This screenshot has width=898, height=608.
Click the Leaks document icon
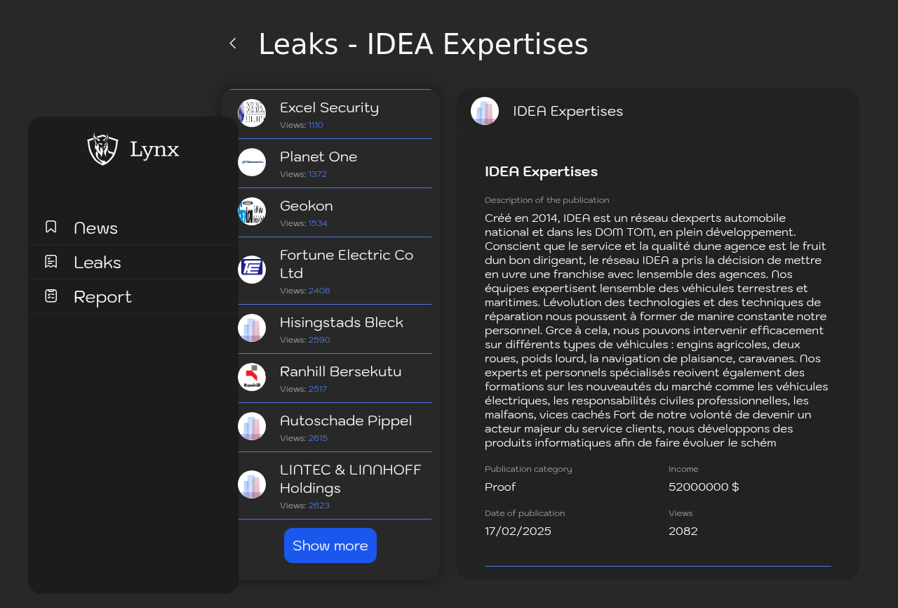[51, 261]
